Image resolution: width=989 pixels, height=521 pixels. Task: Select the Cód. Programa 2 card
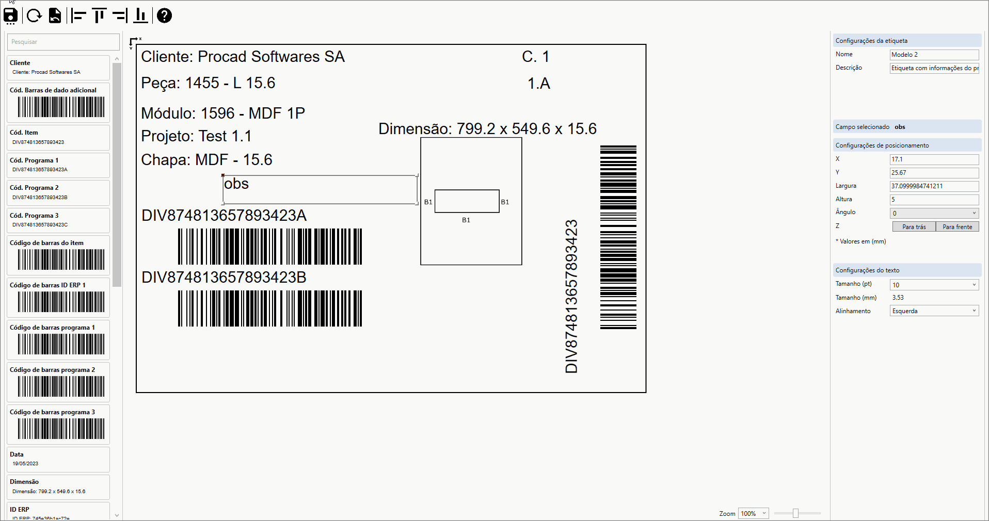58,192
